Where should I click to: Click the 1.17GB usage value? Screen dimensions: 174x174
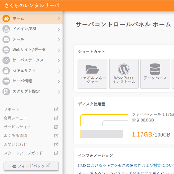tap(142, 134)
